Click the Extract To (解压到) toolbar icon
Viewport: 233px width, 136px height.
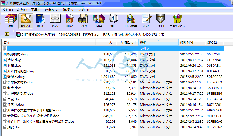click(26, 21)
